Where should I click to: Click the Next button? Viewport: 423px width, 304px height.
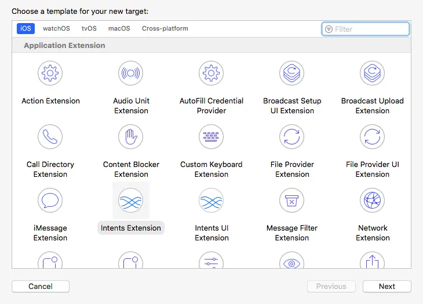coord(386,286)
